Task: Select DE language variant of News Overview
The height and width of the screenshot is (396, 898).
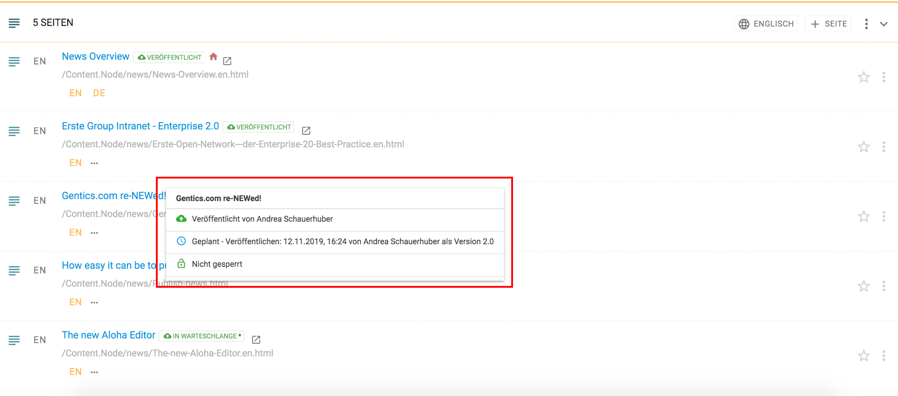Action: pos(99,93)
